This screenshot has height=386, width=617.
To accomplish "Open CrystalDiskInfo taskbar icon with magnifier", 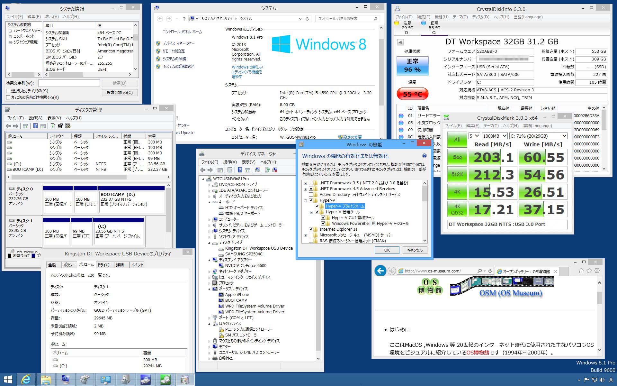I will [145, 380].
